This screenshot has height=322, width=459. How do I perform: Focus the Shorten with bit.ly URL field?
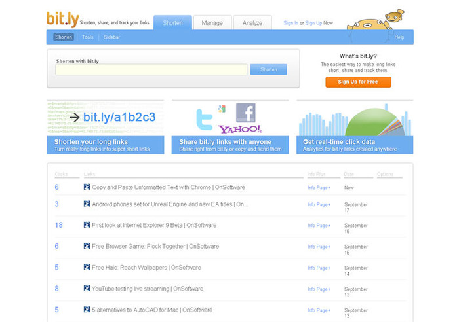click(151, 69)
